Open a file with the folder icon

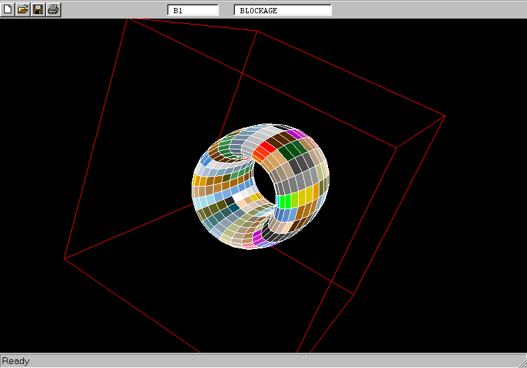click(23, 10)
